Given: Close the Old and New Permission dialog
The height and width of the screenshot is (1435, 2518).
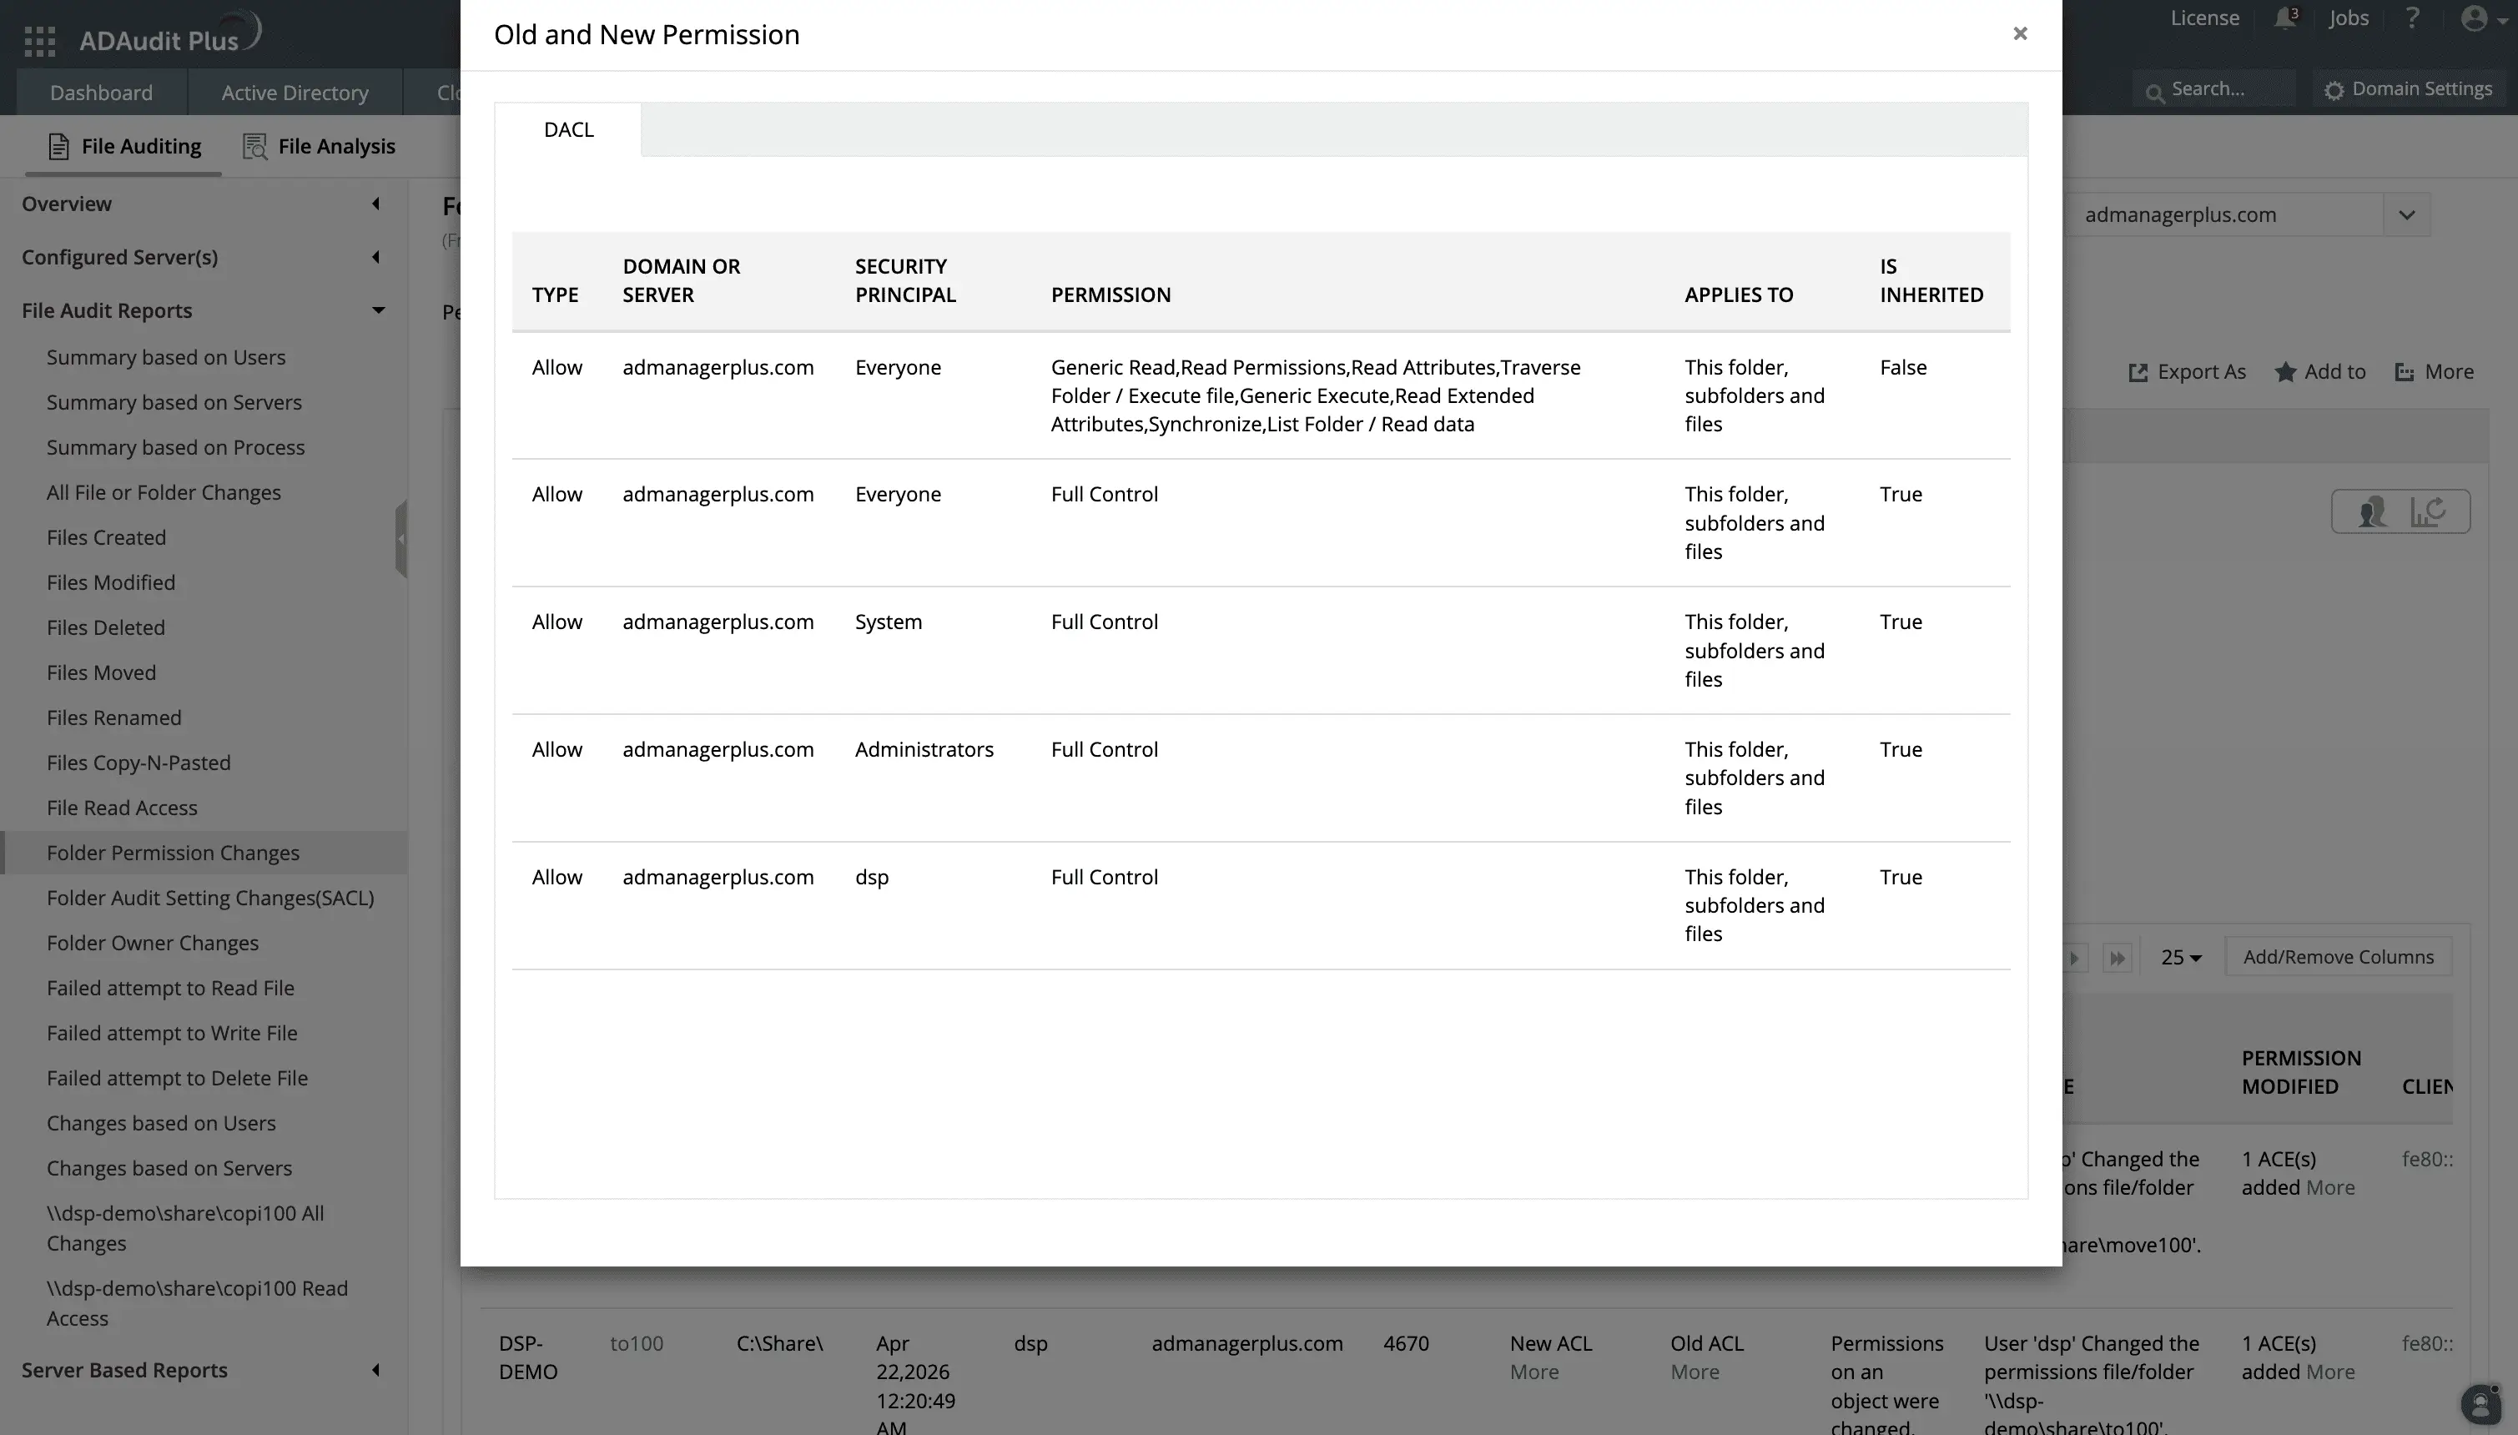Looking at the screenshot, I should pyautogui.click(x=2019, y=33).
